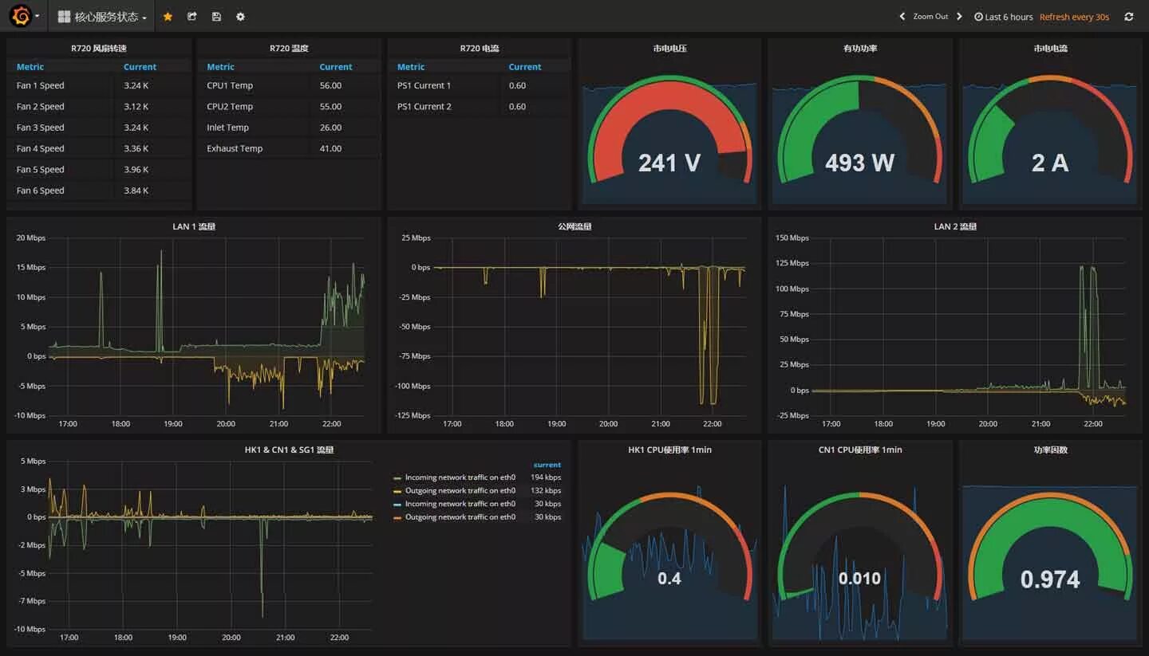Open the CN1 CPU使用率 1min panel title

(x=860, y=450)
